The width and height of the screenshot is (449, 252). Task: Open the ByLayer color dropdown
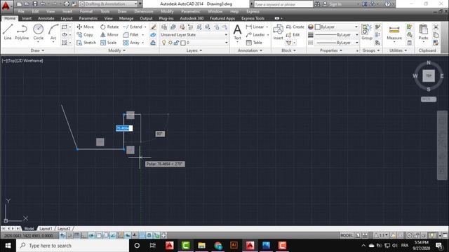pyautogui.click(x=337, y=27)
